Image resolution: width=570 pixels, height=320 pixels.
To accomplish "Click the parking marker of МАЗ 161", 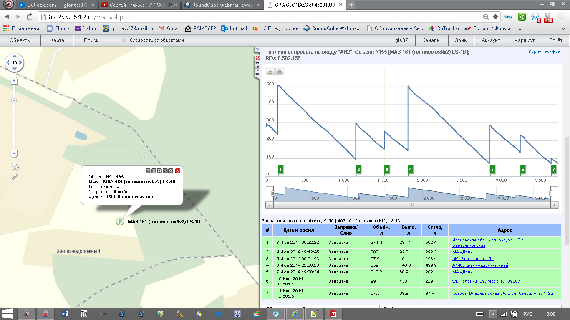I will [x=120, y=222].
